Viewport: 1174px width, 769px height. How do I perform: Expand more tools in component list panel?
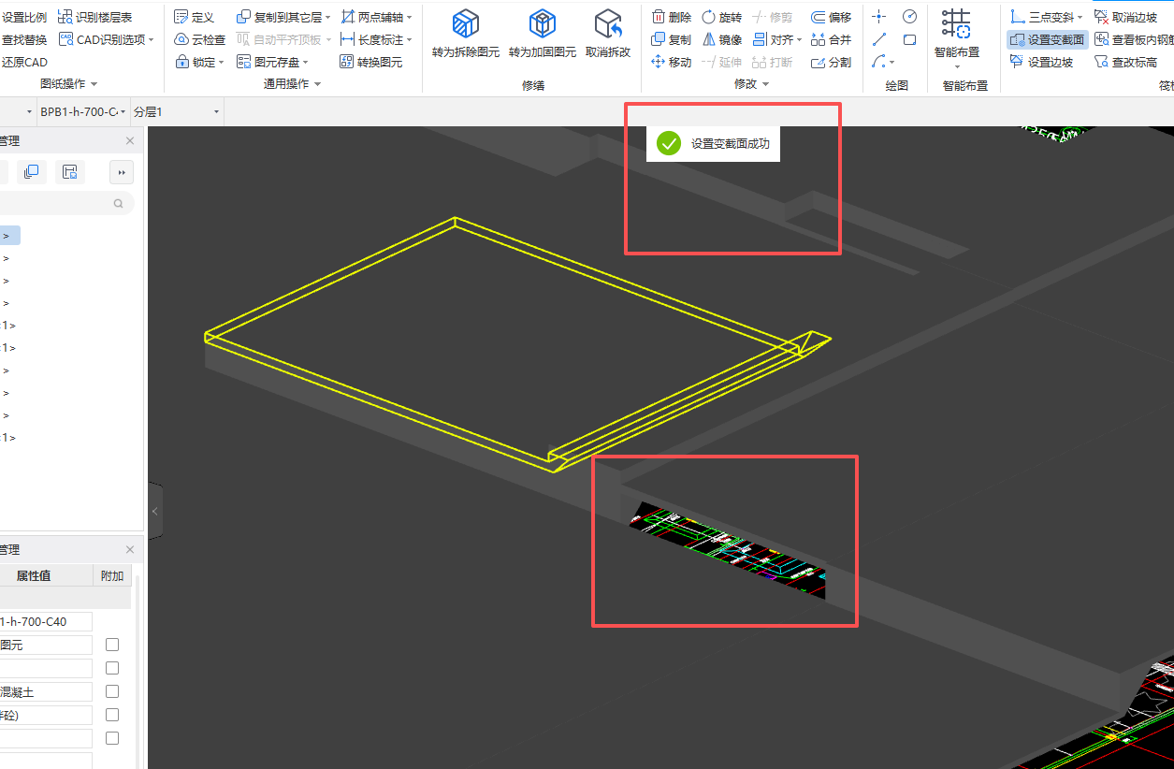click(122, 171)
